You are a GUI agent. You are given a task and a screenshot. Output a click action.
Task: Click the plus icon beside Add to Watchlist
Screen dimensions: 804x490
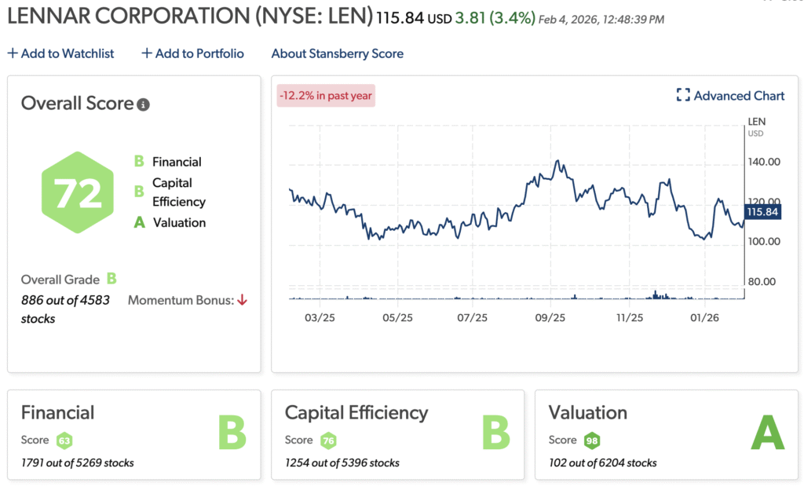point(12,52)
